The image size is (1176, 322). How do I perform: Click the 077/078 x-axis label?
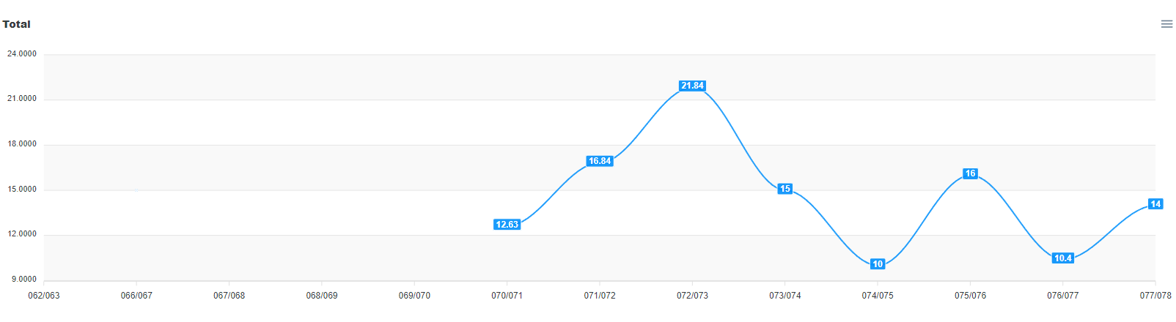(x=1155, y=296)
